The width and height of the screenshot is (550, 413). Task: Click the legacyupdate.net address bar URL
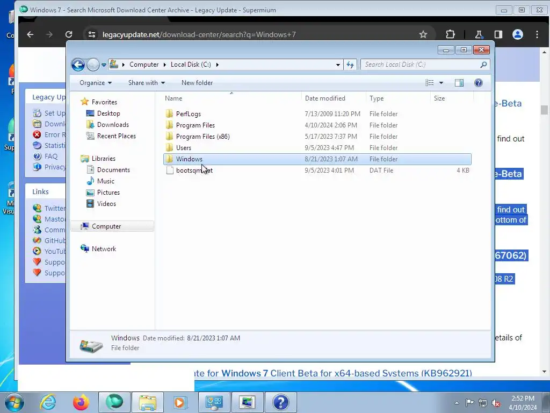199,34
